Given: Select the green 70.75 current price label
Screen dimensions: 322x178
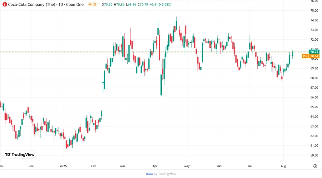Looking at the screenshot, I should click(x=314, y=52).
